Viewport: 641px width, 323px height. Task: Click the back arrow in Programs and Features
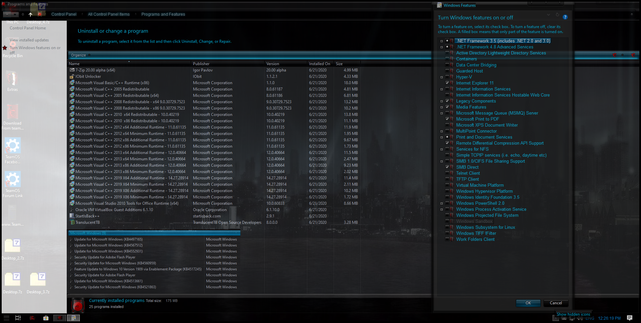point(7,14)
